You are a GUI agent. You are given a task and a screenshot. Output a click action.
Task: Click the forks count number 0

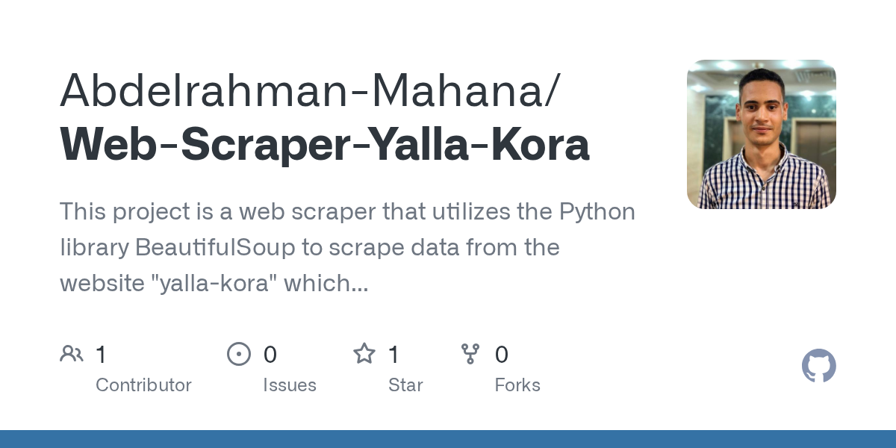point(502,355)
